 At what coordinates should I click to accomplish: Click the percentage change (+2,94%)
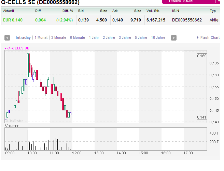click(65, 20)
